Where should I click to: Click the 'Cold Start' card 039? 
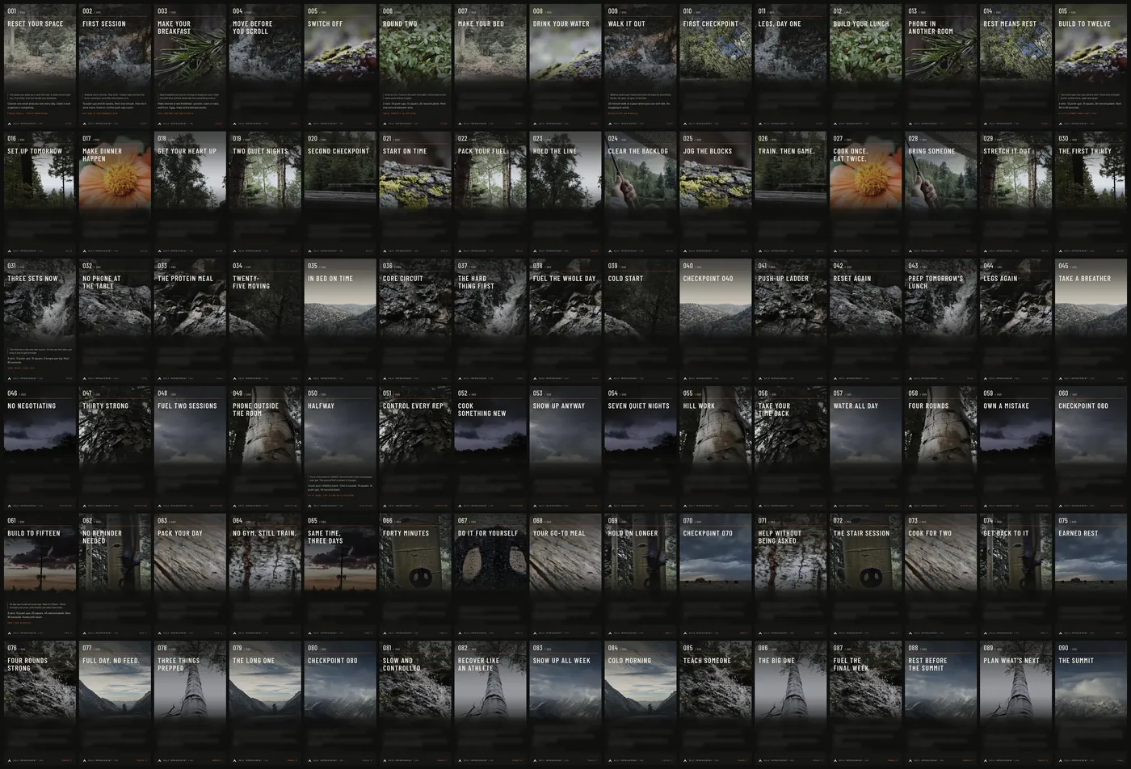click(641, 321)
